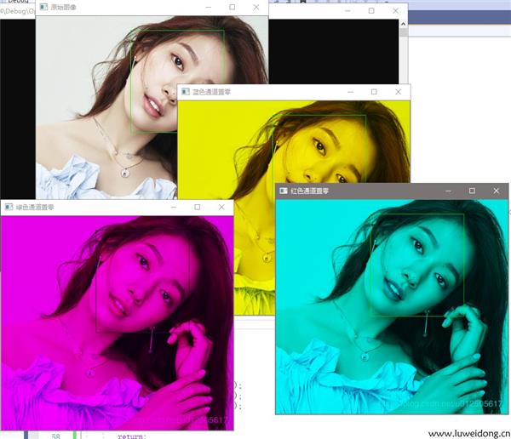Maximize the 原始图像 image window

pyautogui.click(x=232, y=8)
